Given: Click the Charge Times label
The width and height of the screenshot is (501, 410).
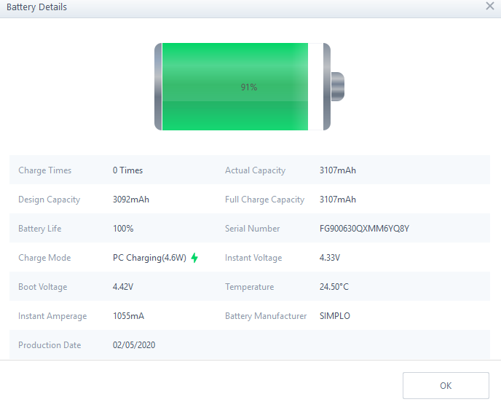Looking at the screenshot, I should [44, 170].
